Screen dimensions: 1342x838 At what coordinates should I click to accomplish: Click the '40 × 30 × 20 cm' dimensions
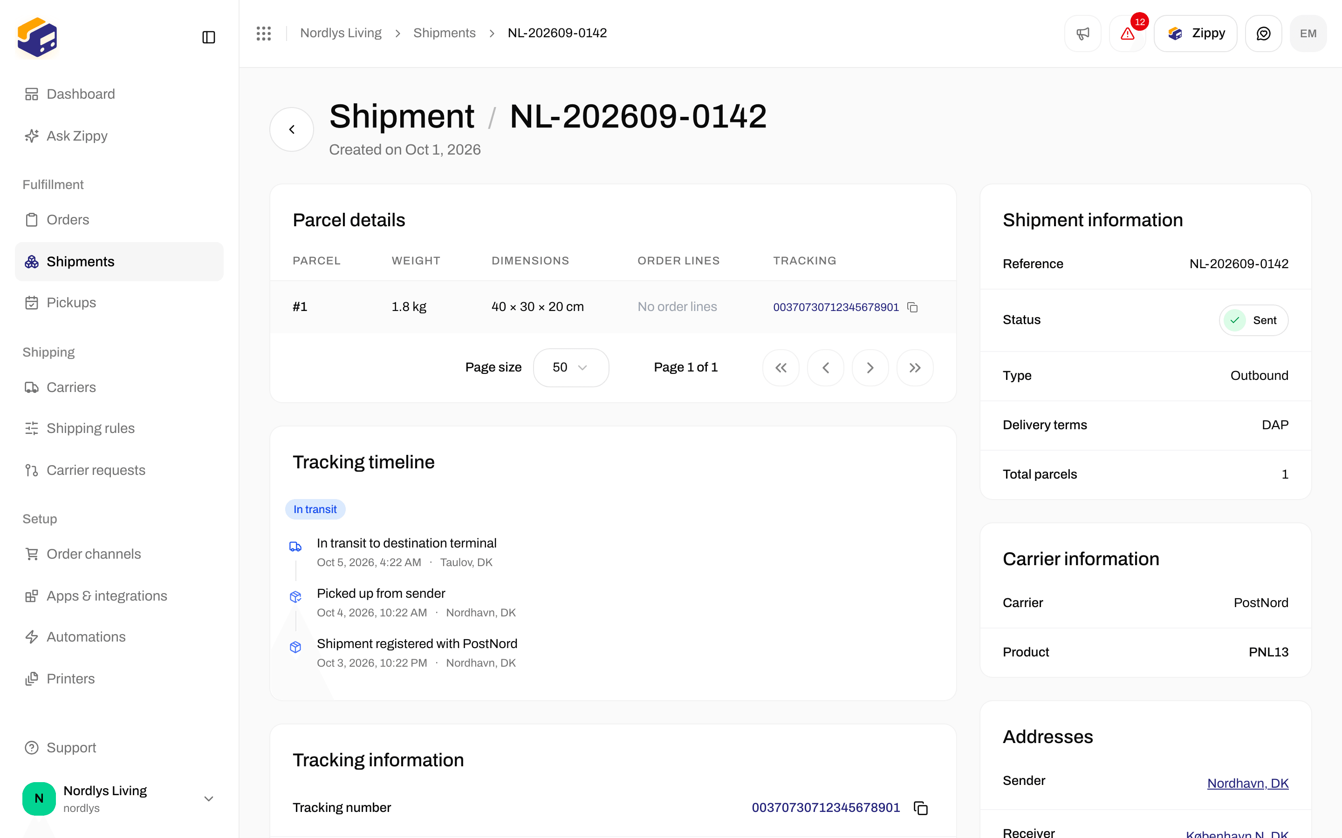click(x=537, y=307)
